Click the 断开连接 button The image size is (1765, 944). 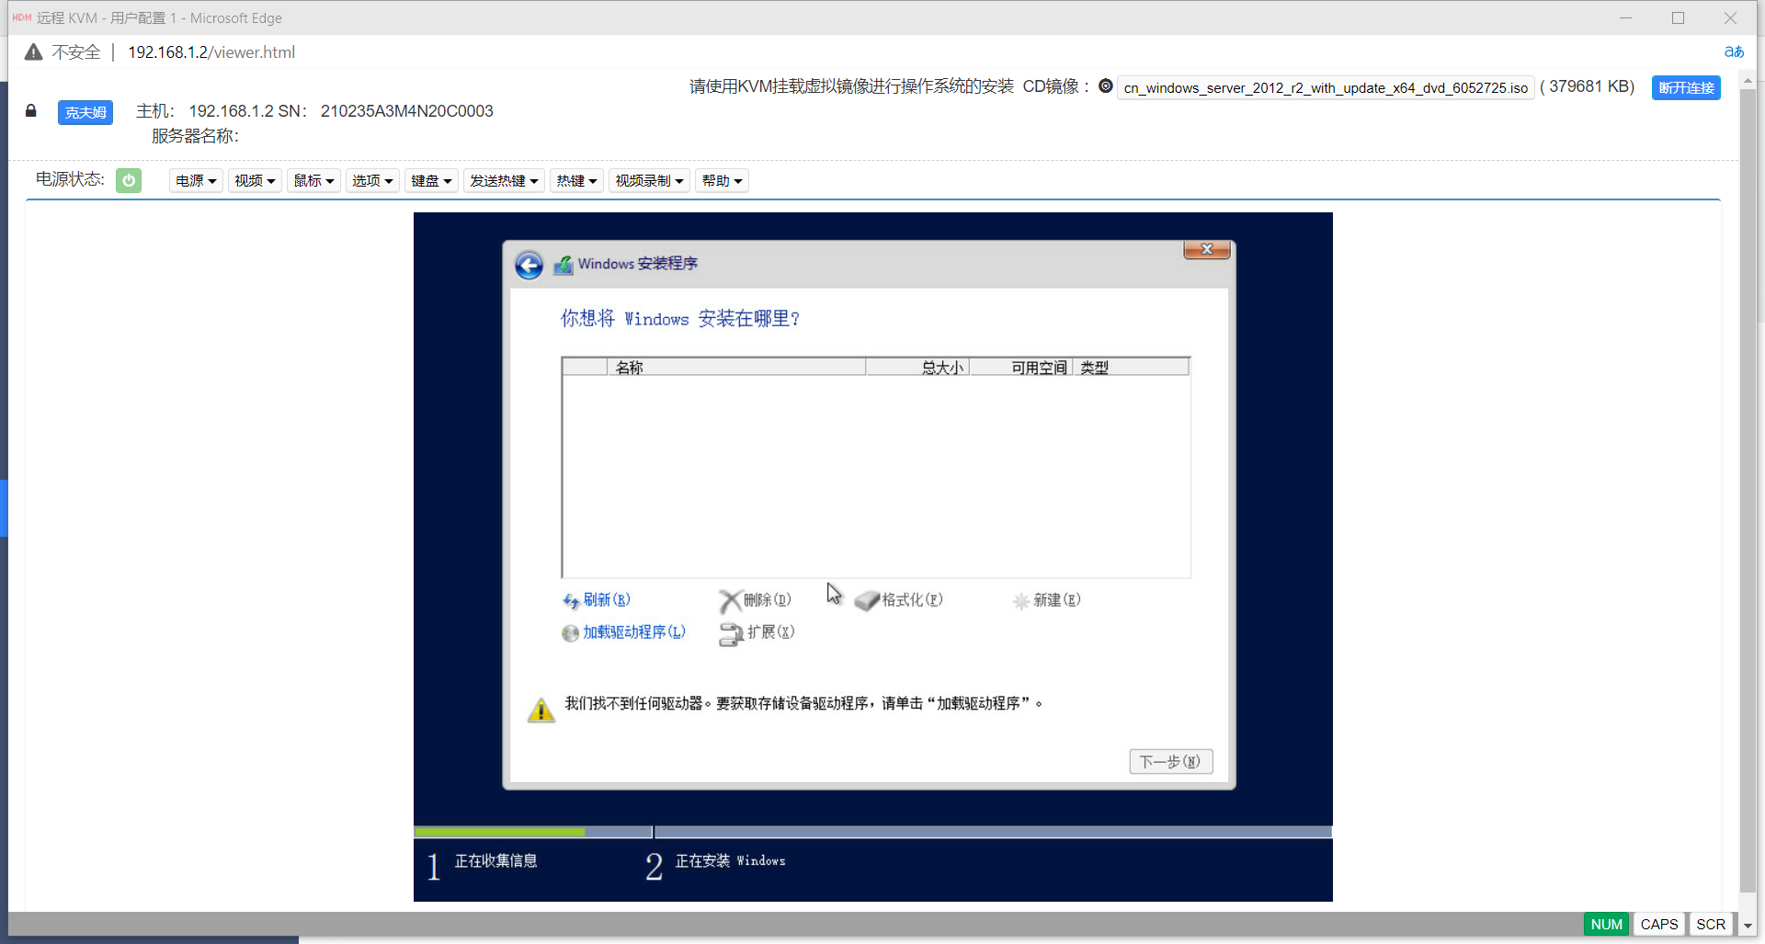coord(1686,88)
